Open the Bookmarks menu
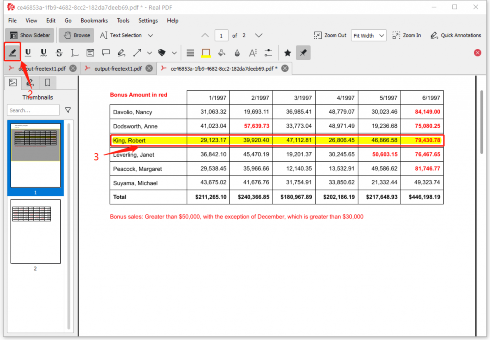Screen dimensions: 490x340 tap(94, 21)
